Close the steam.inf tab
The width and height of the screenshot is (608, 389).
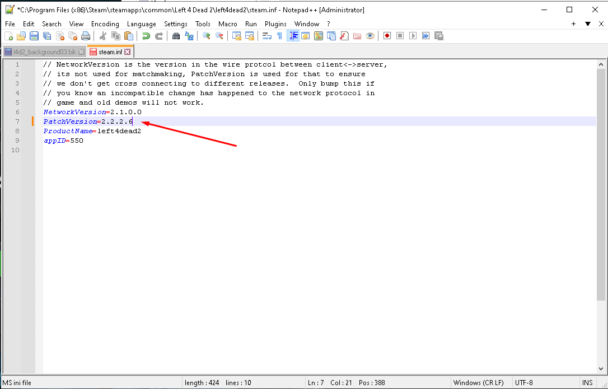[x=128, y=52]
